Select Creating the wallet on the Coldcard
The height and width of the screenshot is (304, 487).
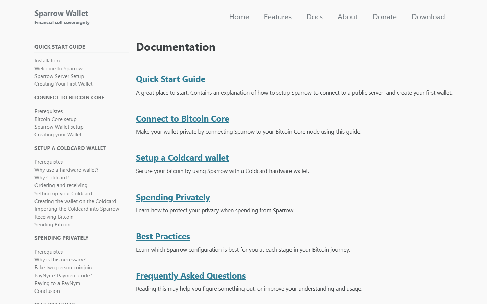(75, 201)
